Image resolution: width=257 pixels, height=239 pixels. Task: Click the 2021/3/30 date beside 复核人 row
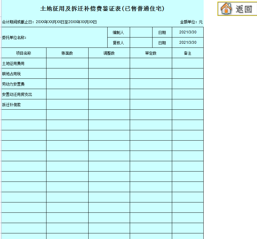tap(187, 42)
